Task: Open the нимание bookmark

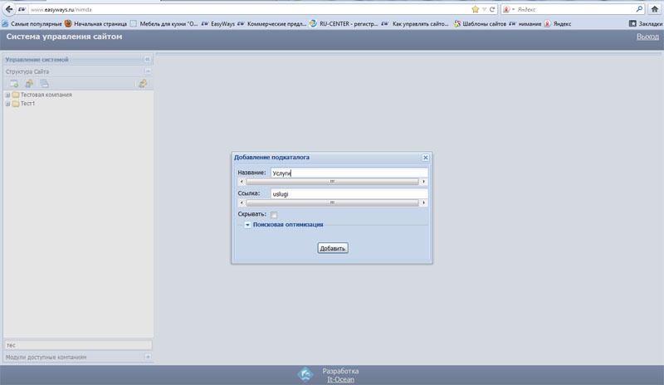Action: (525, 24)
